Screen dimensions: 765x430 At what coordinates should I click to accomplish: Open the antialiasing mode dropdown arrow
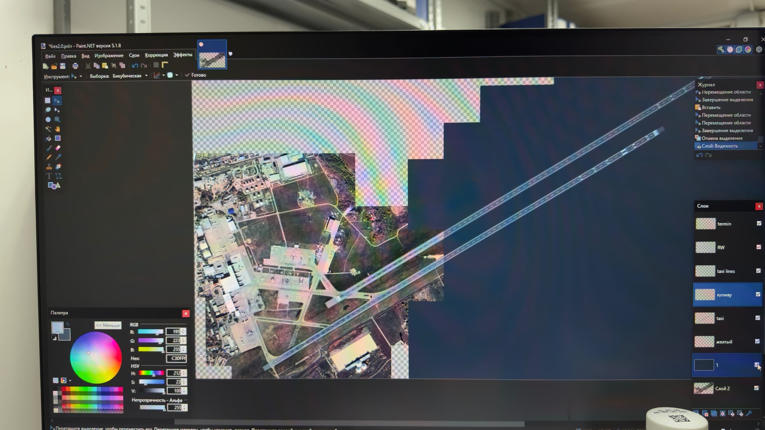coord(177,75)
